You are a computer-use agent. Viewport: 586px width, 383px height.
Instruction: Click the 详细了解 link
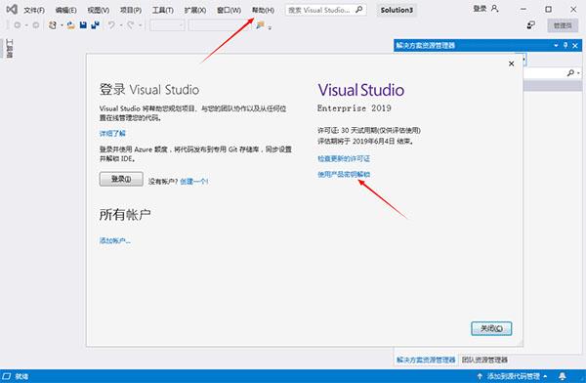[112, 133]
